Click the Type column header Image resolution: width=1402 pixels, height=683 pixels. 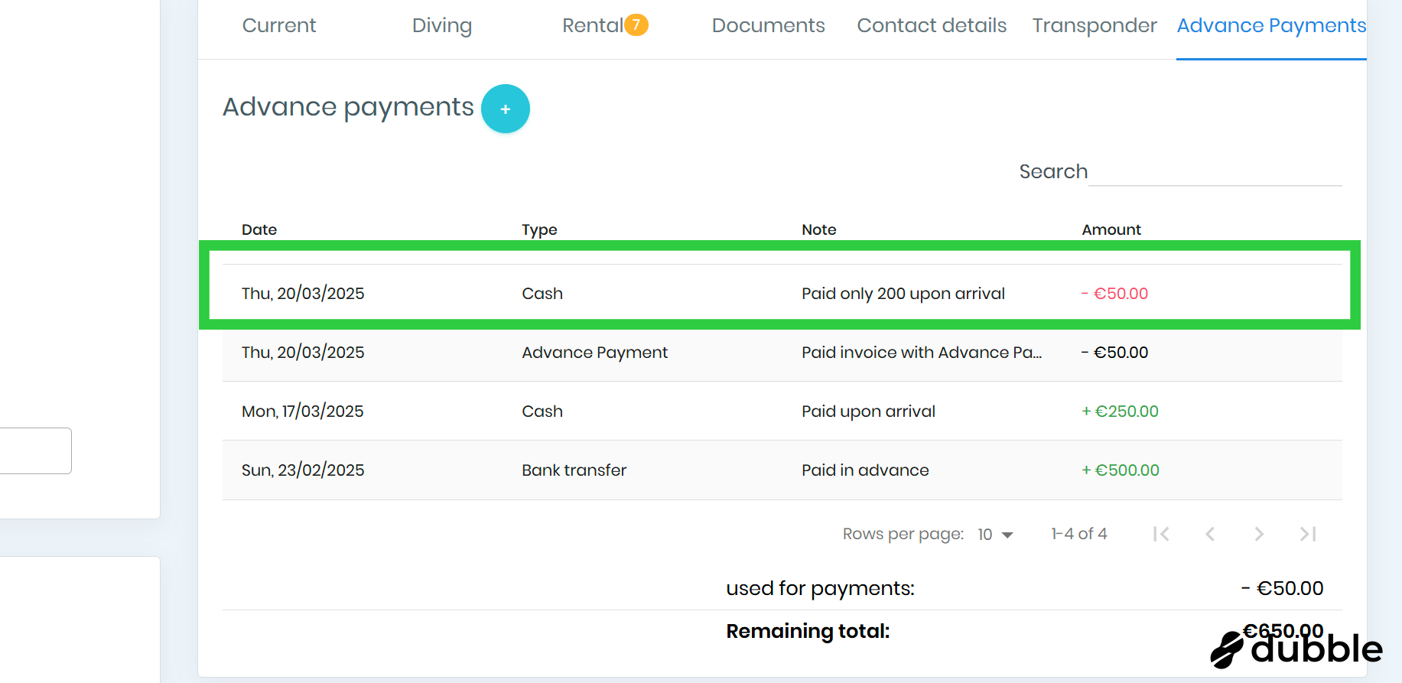click(539, 229)
